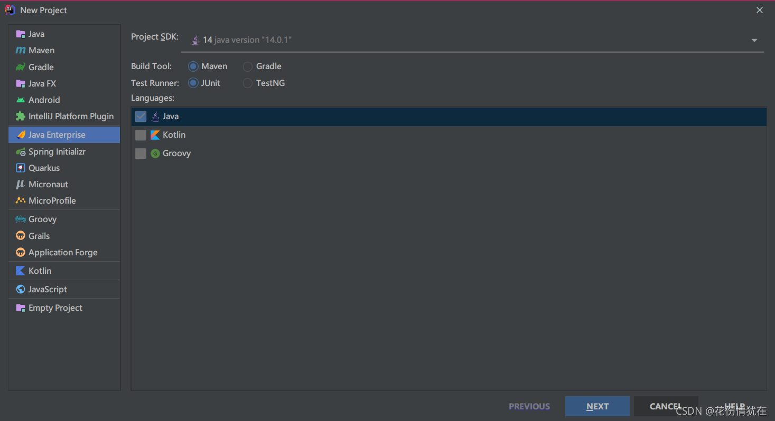775x421 pixels.
Task: Click the NEXT button
Action: coord(597,406)
